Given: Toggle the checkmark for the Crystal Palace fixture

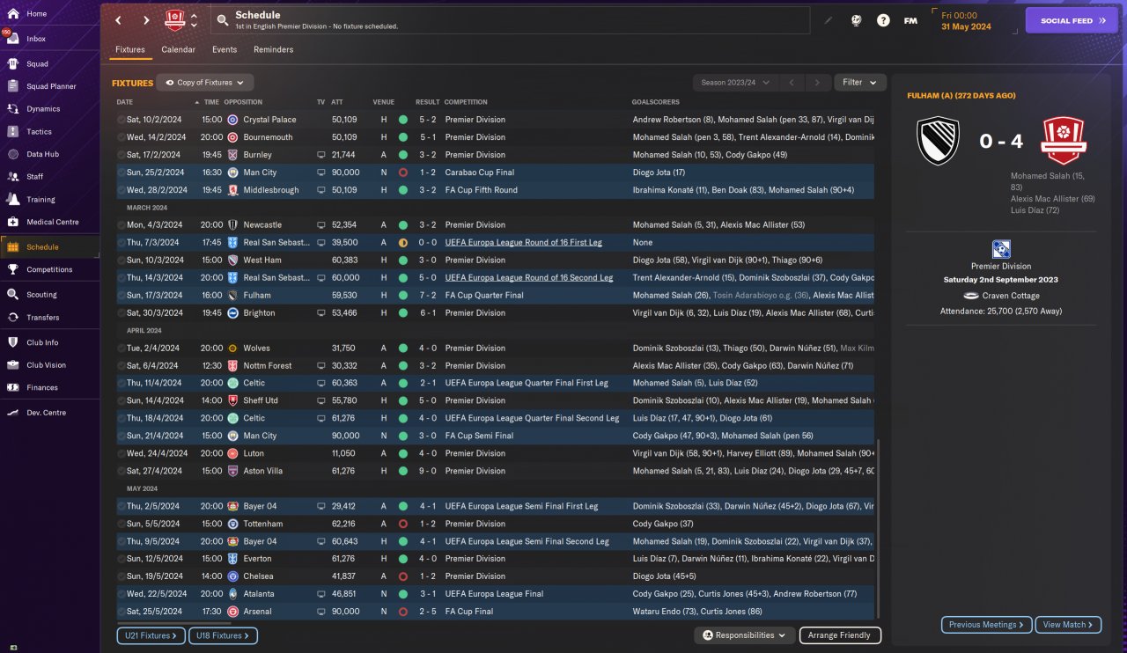Looking at the screenshot, I should click(x=122, y=120).
